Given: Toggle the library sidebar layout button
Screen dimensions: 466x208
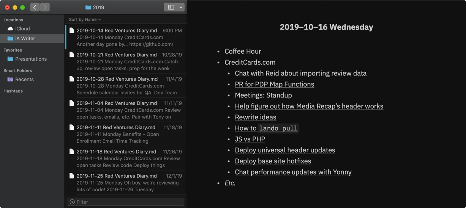Looking at the screenshot, I should pos(171,7).
